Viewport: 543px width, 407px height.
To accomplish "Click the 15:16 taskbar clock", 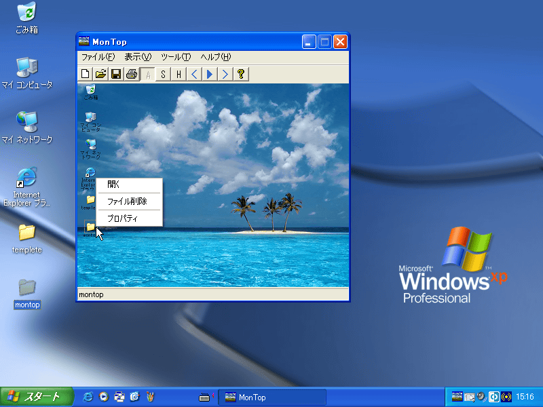I will [x=525, y=397].
